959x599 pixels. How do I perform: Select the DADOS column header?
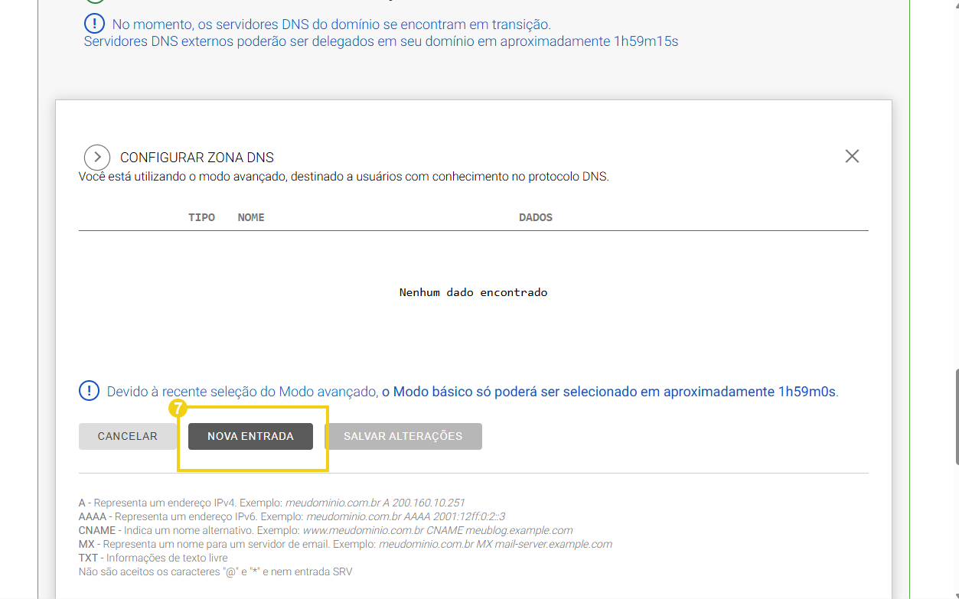pos(535,217)
